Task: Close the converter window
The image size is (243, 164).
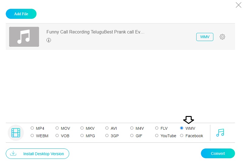Action: click(238, 5)
